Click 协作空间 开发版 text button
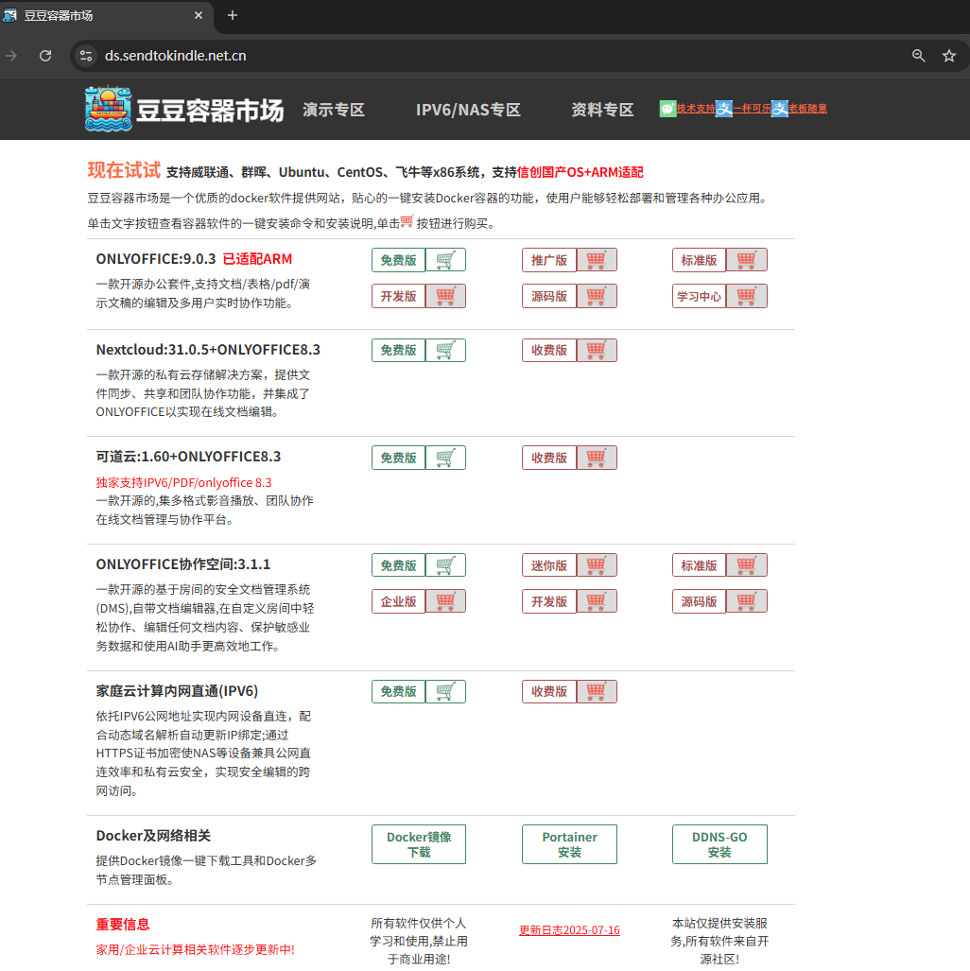970x971 pixels. coord(548,601)
